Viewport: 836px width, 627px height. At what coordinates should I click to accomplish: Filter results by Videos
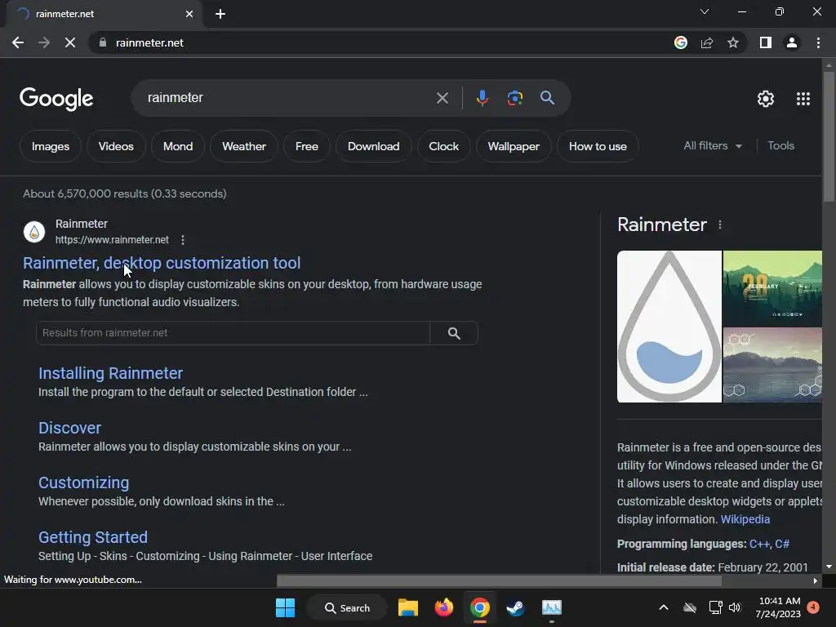[x=116, y=146]
